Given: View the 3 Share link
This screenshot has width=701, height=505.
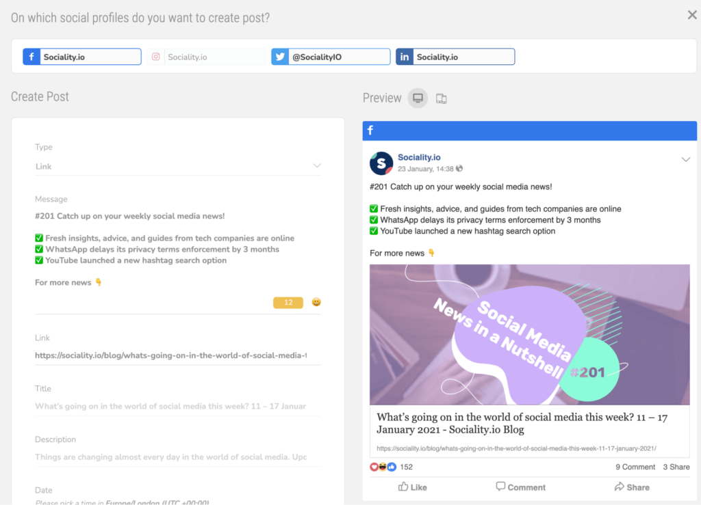Looking at the screenshot, I should (676, 467).
